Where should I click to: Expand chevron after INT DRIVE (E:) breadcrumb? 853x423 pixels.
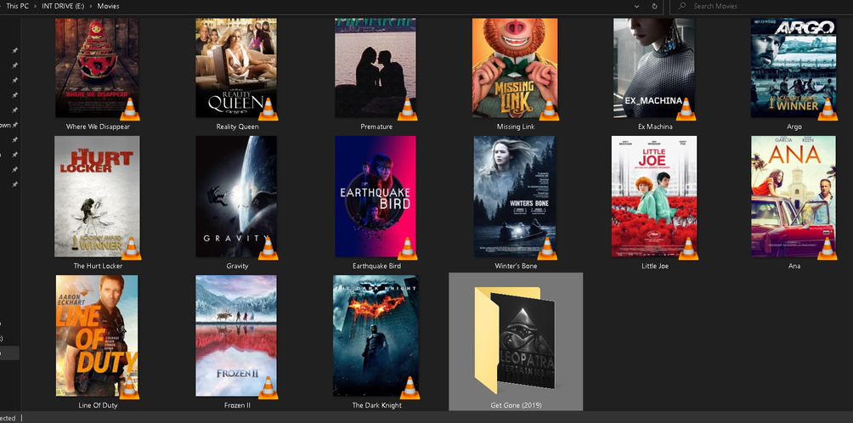pyautogui.click(x=91, y=6)
